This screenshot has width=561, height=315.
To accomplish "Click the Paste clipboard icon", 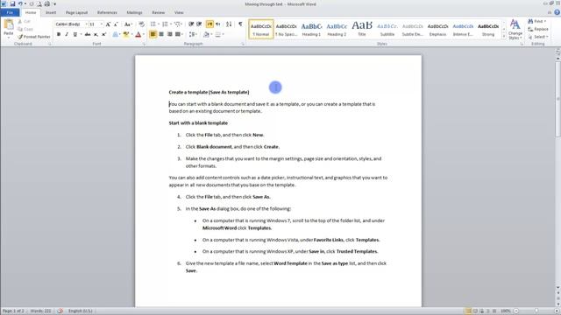I will (x=9, y=25).
